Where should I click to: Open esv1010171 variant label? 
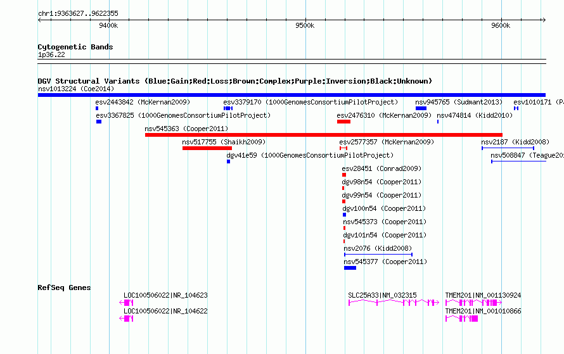[539, 102]
